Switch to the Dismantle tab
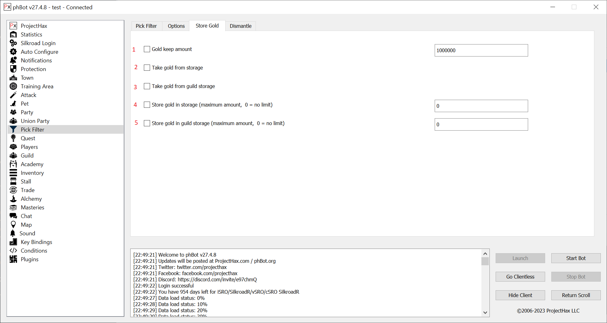Viewport: 607px width, 323px height. pos(240,26)
